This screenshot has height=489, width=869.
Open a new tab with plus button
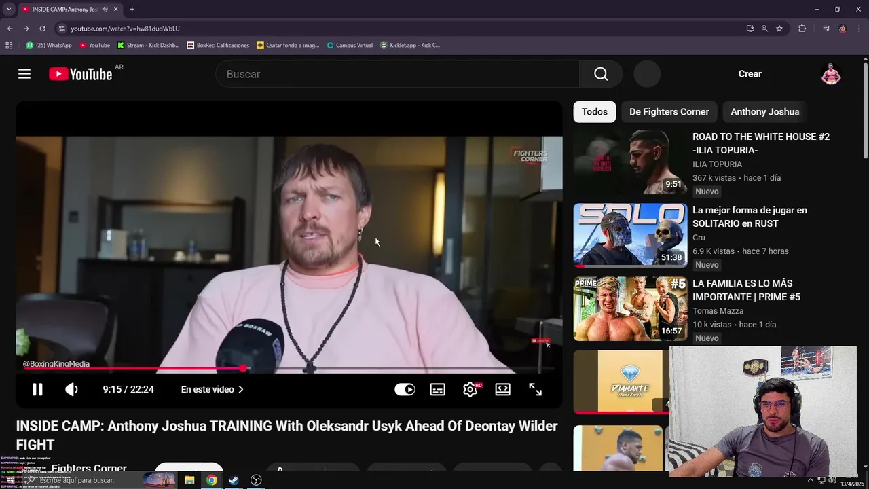click(x=132, y=10)
